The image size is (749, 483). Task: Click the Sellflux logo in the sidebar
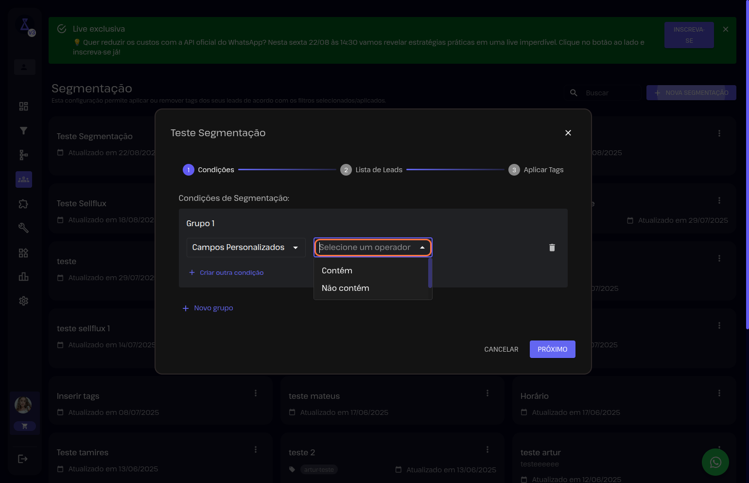click(25, 24)
